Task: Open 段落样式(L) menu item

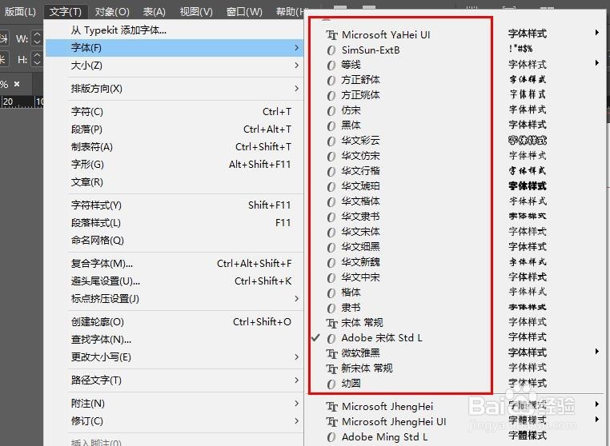Action: point(174,223)
